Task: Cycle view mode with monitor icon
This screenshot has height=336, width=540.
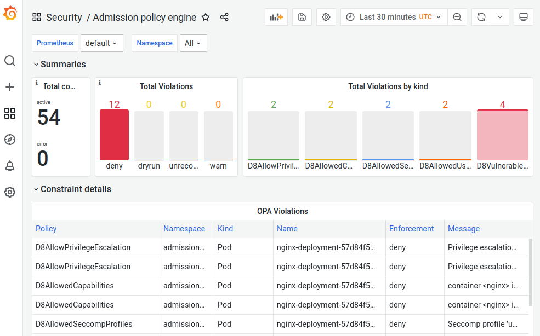Action: [x=524, y=17]
